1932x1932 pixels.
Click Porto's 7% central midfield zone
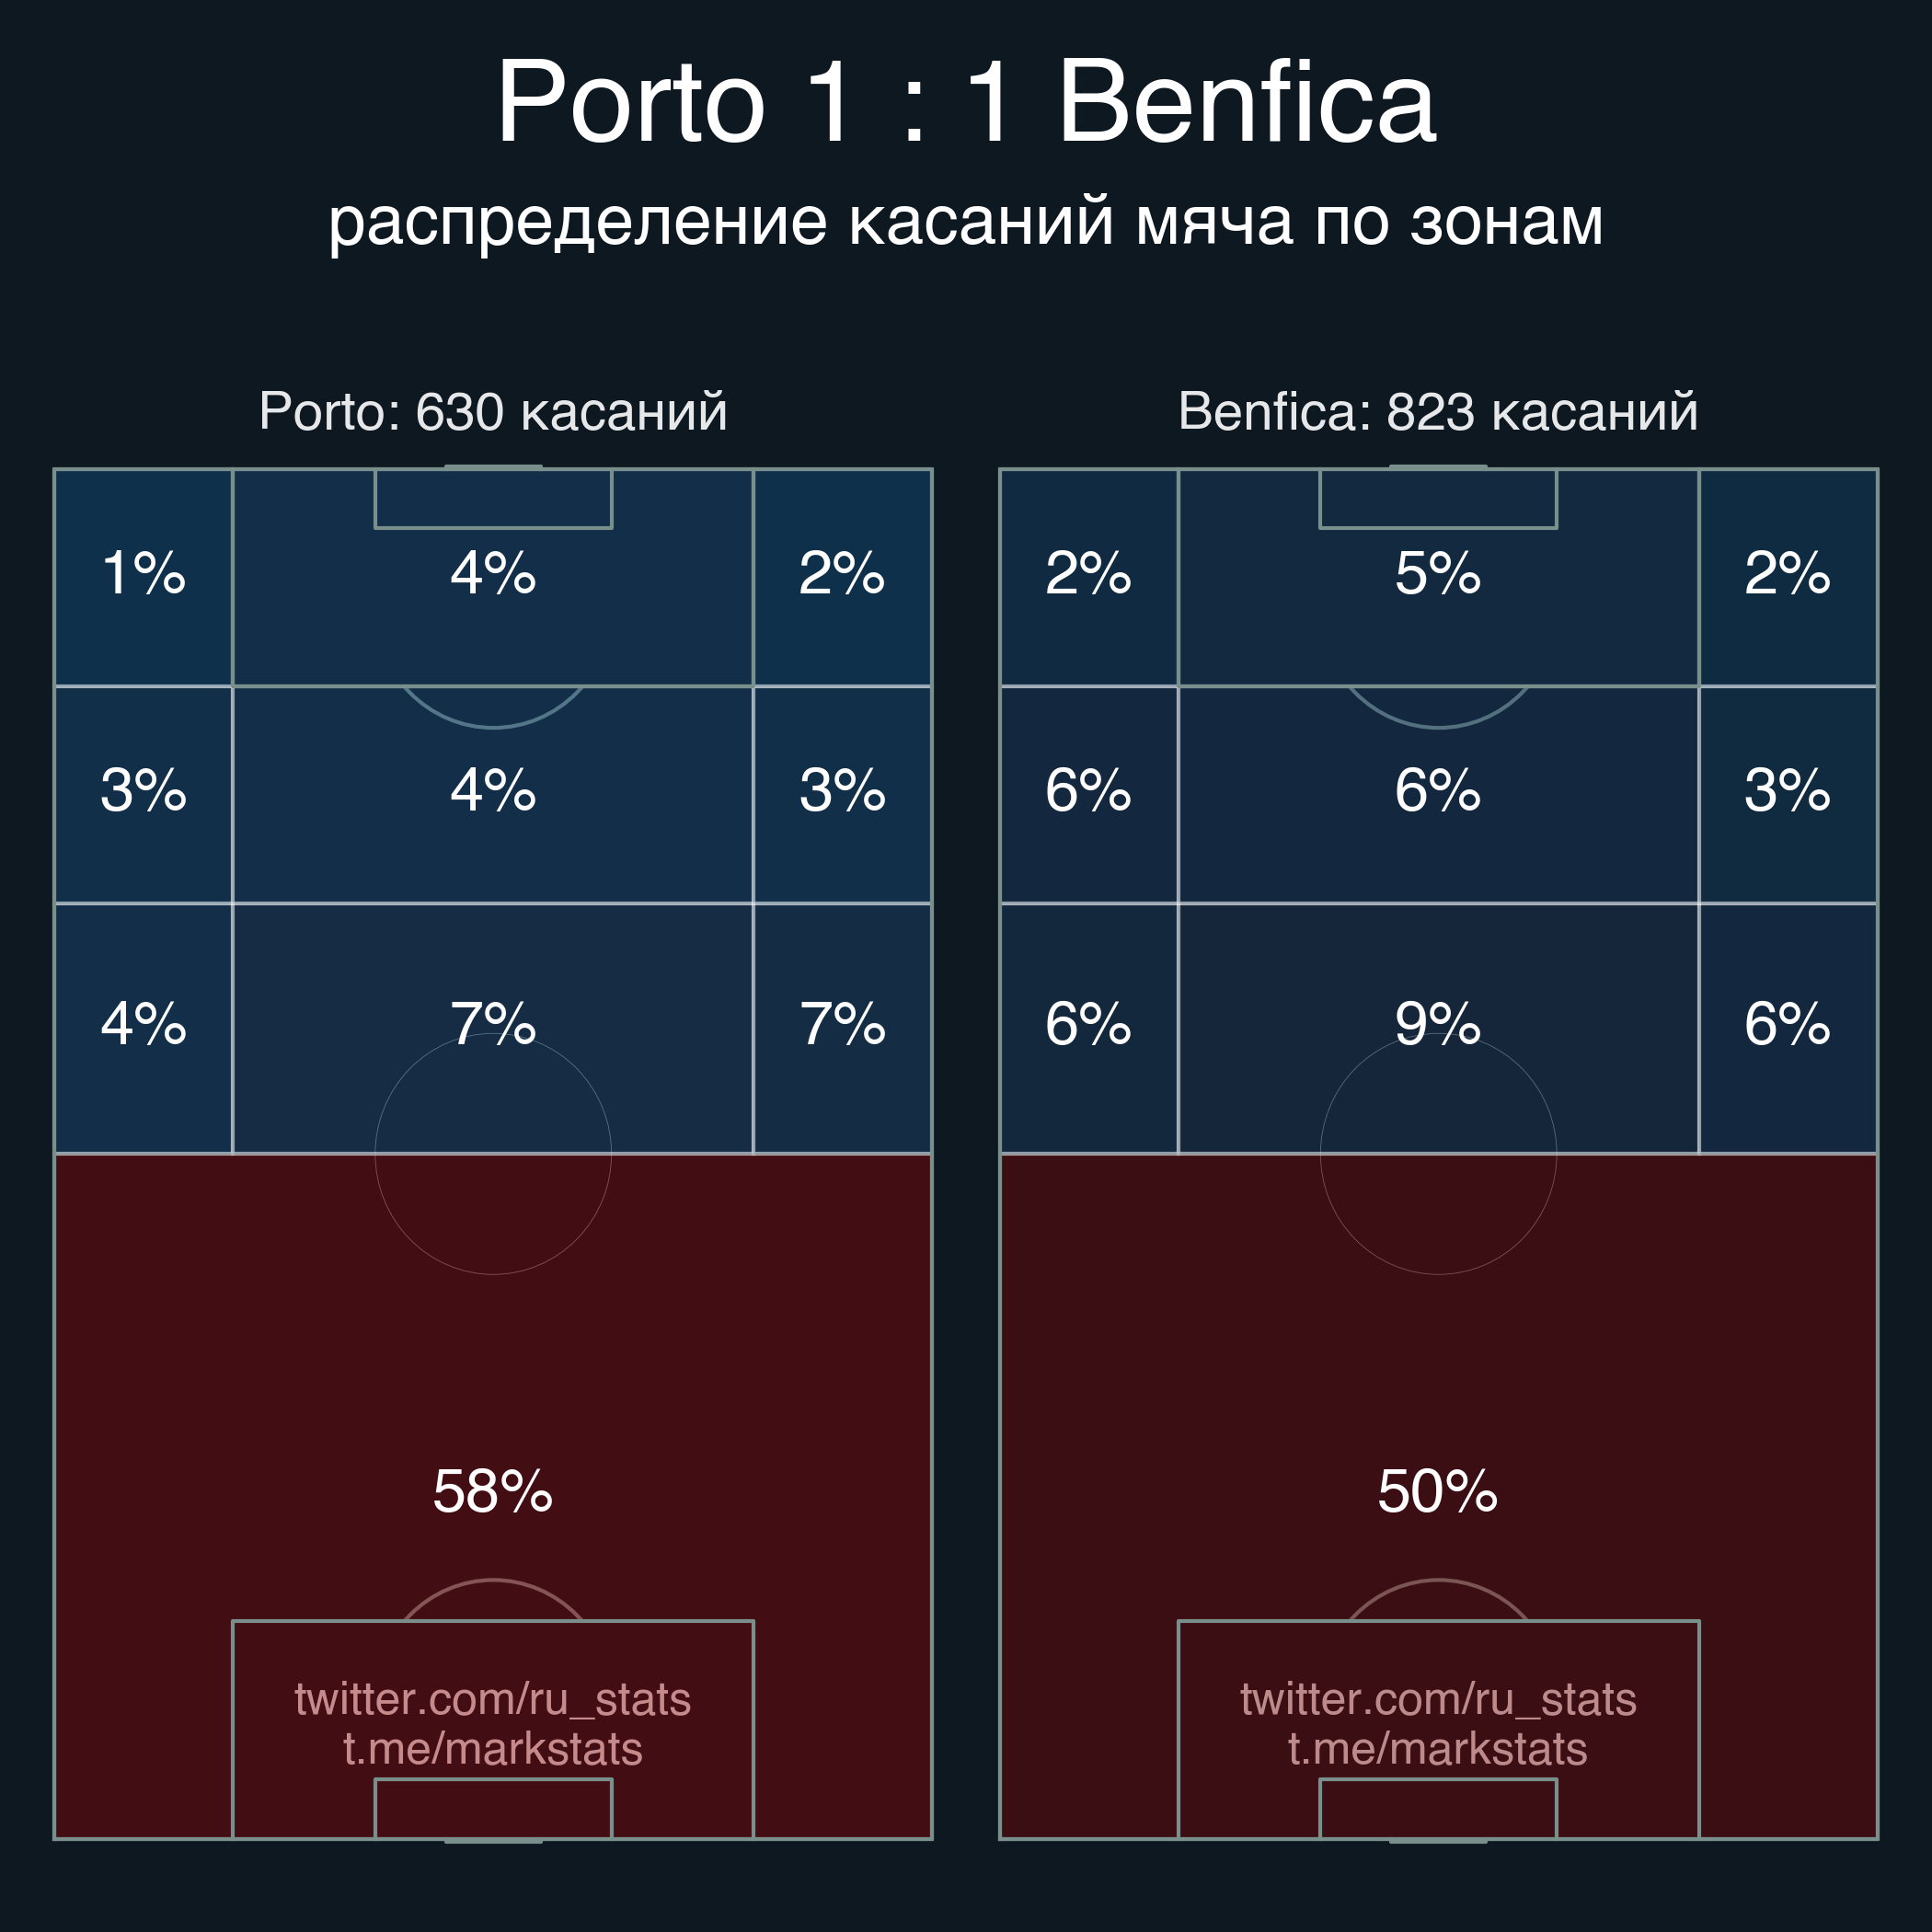(x=493, y=1029)
